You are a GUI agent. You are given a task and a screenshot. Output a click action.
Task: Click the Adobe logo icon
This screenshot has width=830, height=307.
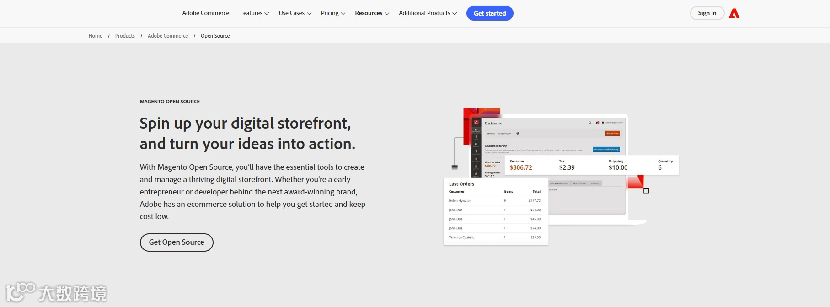pyautogui.click(x=734, y=13)
